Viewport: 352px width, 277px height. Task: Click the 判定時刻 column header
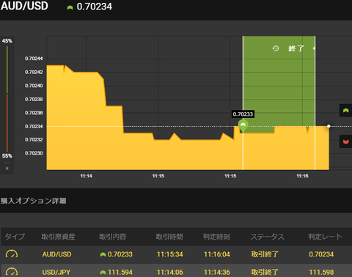216,237
